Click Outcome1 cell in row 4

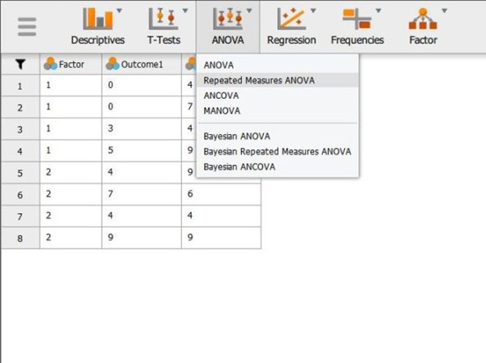click(142, 150)
